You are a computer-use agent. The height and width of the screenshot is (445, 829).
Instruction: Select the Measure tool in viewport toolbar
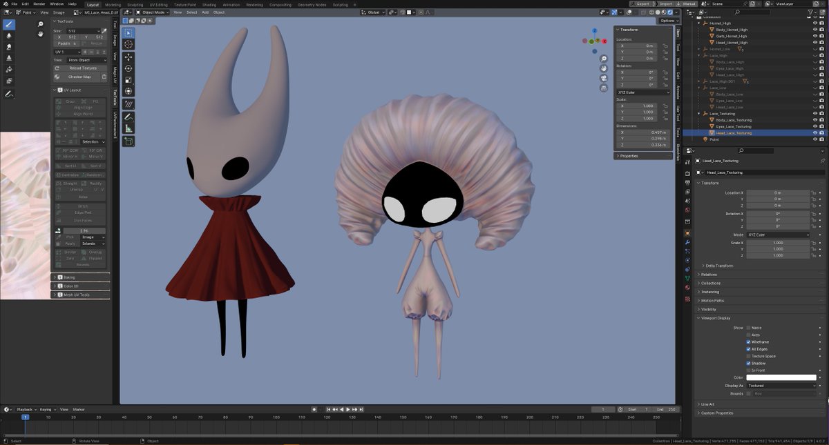128,128
